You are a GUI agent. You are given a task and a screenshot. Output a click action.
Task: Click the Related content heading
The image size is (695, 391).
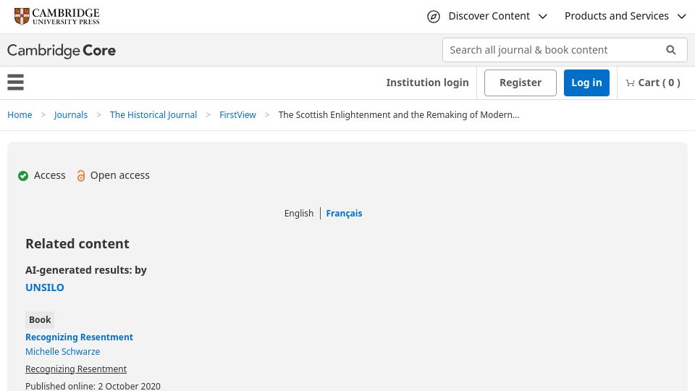pos(77,243)
